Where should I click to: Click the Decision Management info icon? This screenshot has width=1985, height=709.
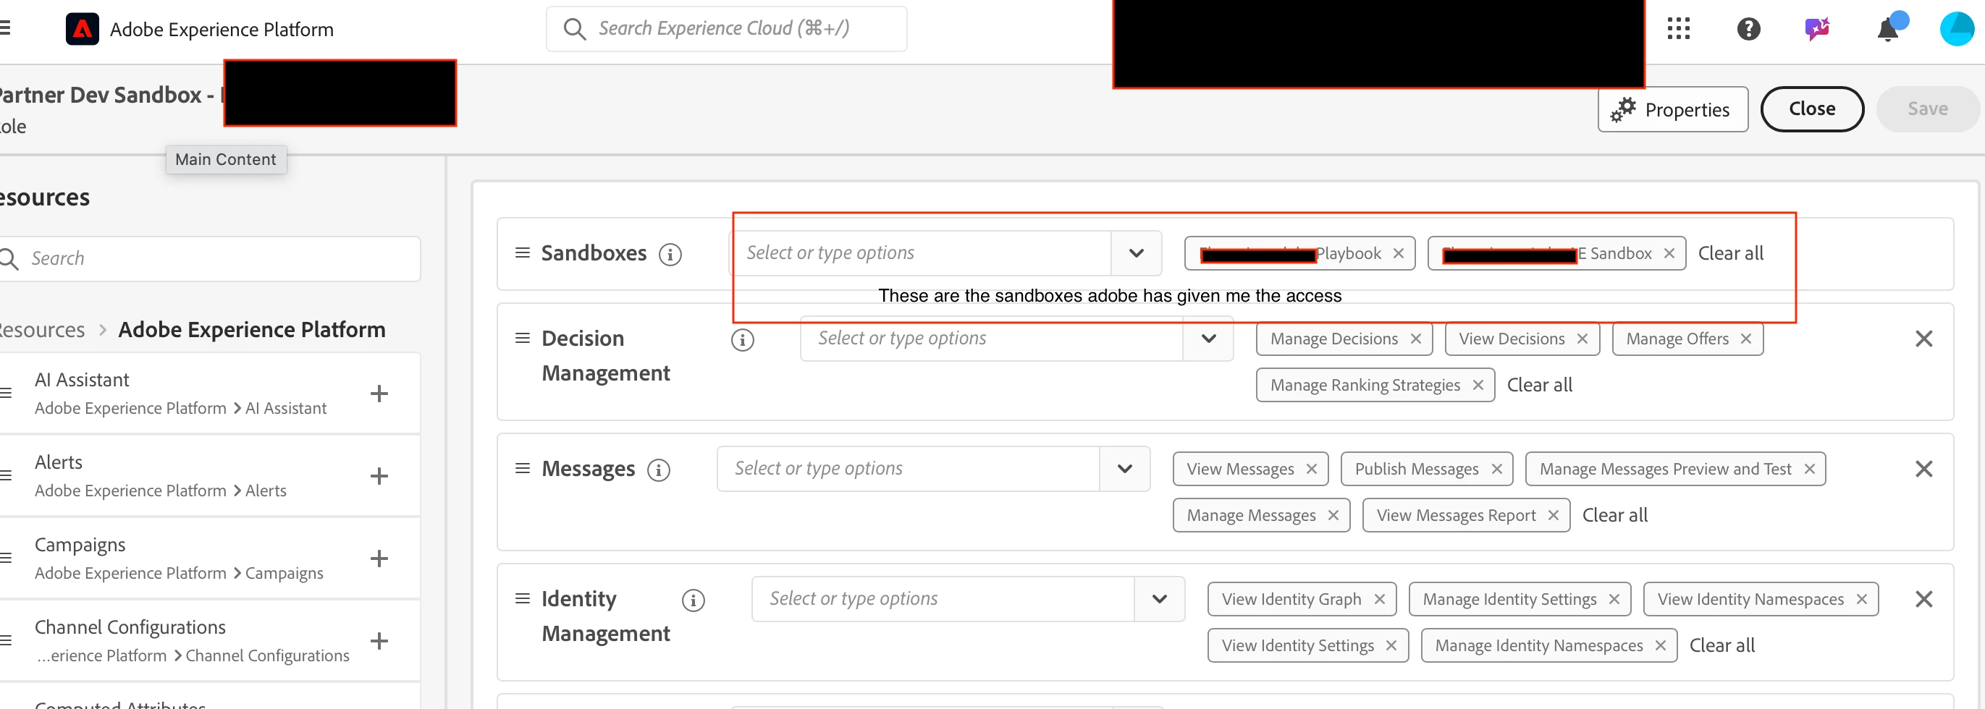742,339
